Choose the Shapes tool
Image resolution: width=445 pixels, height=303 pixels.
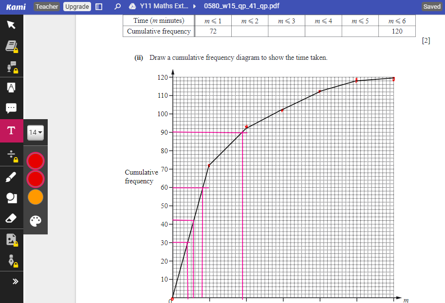[x=11, y=197]
